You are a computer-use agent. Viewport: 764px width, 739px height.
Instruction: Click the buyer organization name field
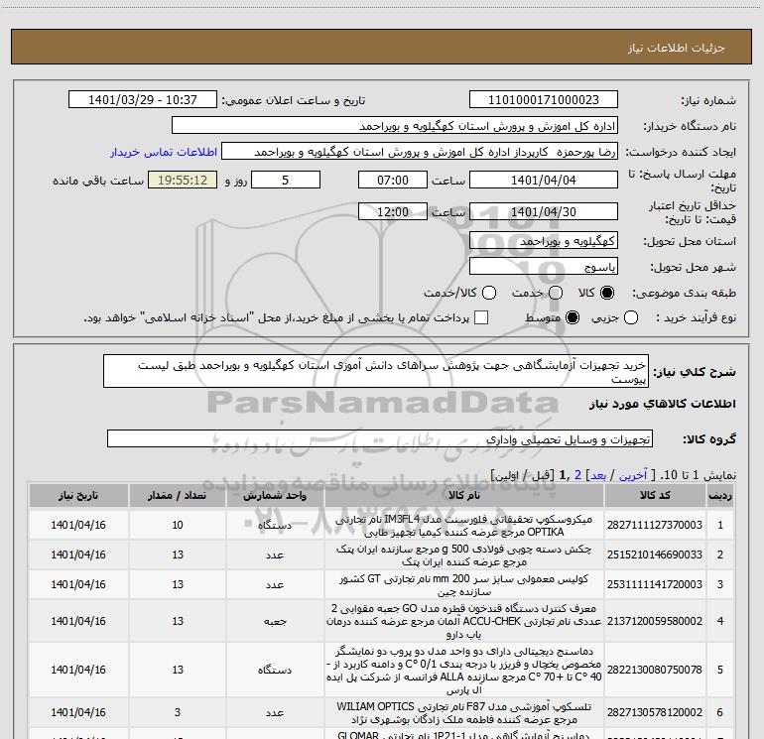[395, 126]
